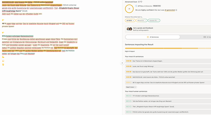Click impact dots beside 'NACHSCHLAG: Jetzt brennt die Hütte'
Viewport: 211px width, 115px height.
pyautogui.click(x=129, y=77)
